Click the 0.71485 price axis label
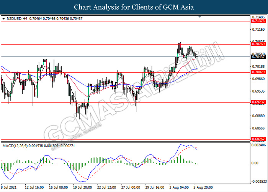This screenshot has height=192, width=268. 259,17
